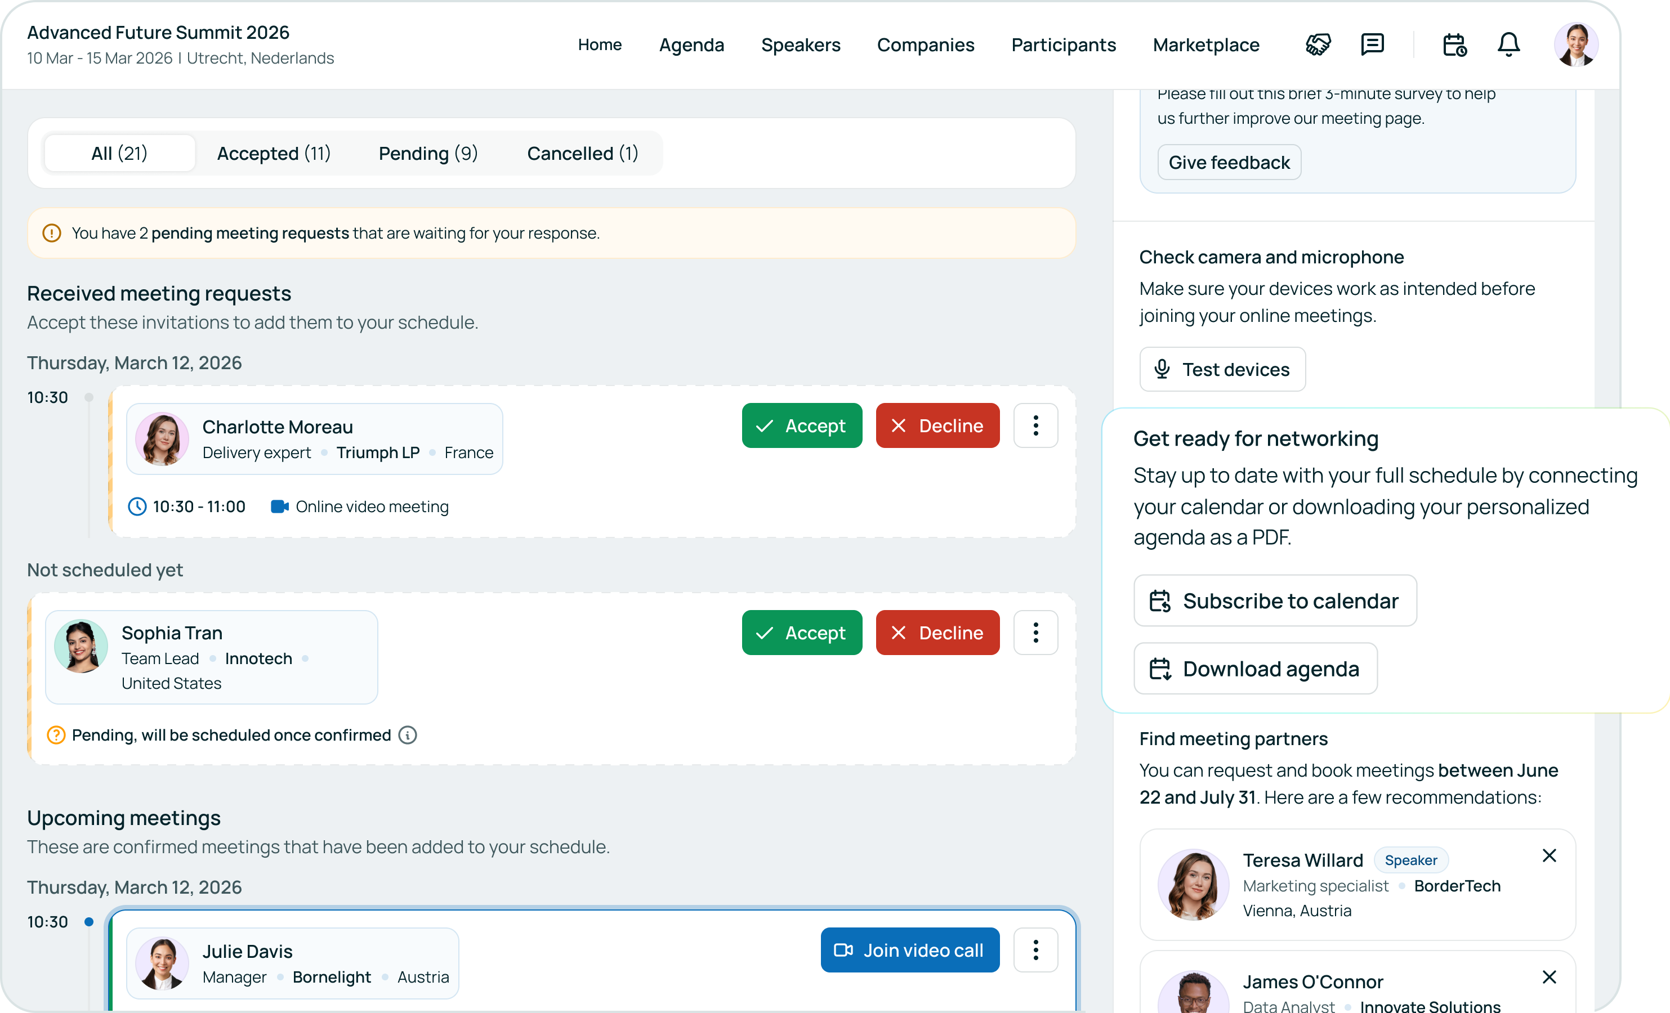Decline Sophia Tran's meeting request
Image resolution: width=1670 pixels, height=1013 pixels.
[x=937, y=633]
